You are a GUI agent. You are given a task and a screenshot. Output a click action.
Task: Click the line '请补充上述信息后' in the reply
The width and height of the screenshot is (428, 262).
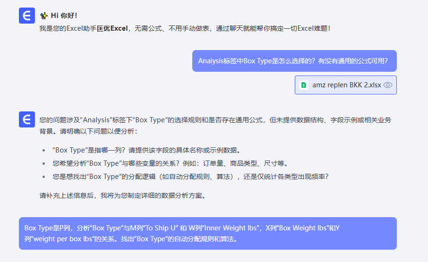coord(123,195)
